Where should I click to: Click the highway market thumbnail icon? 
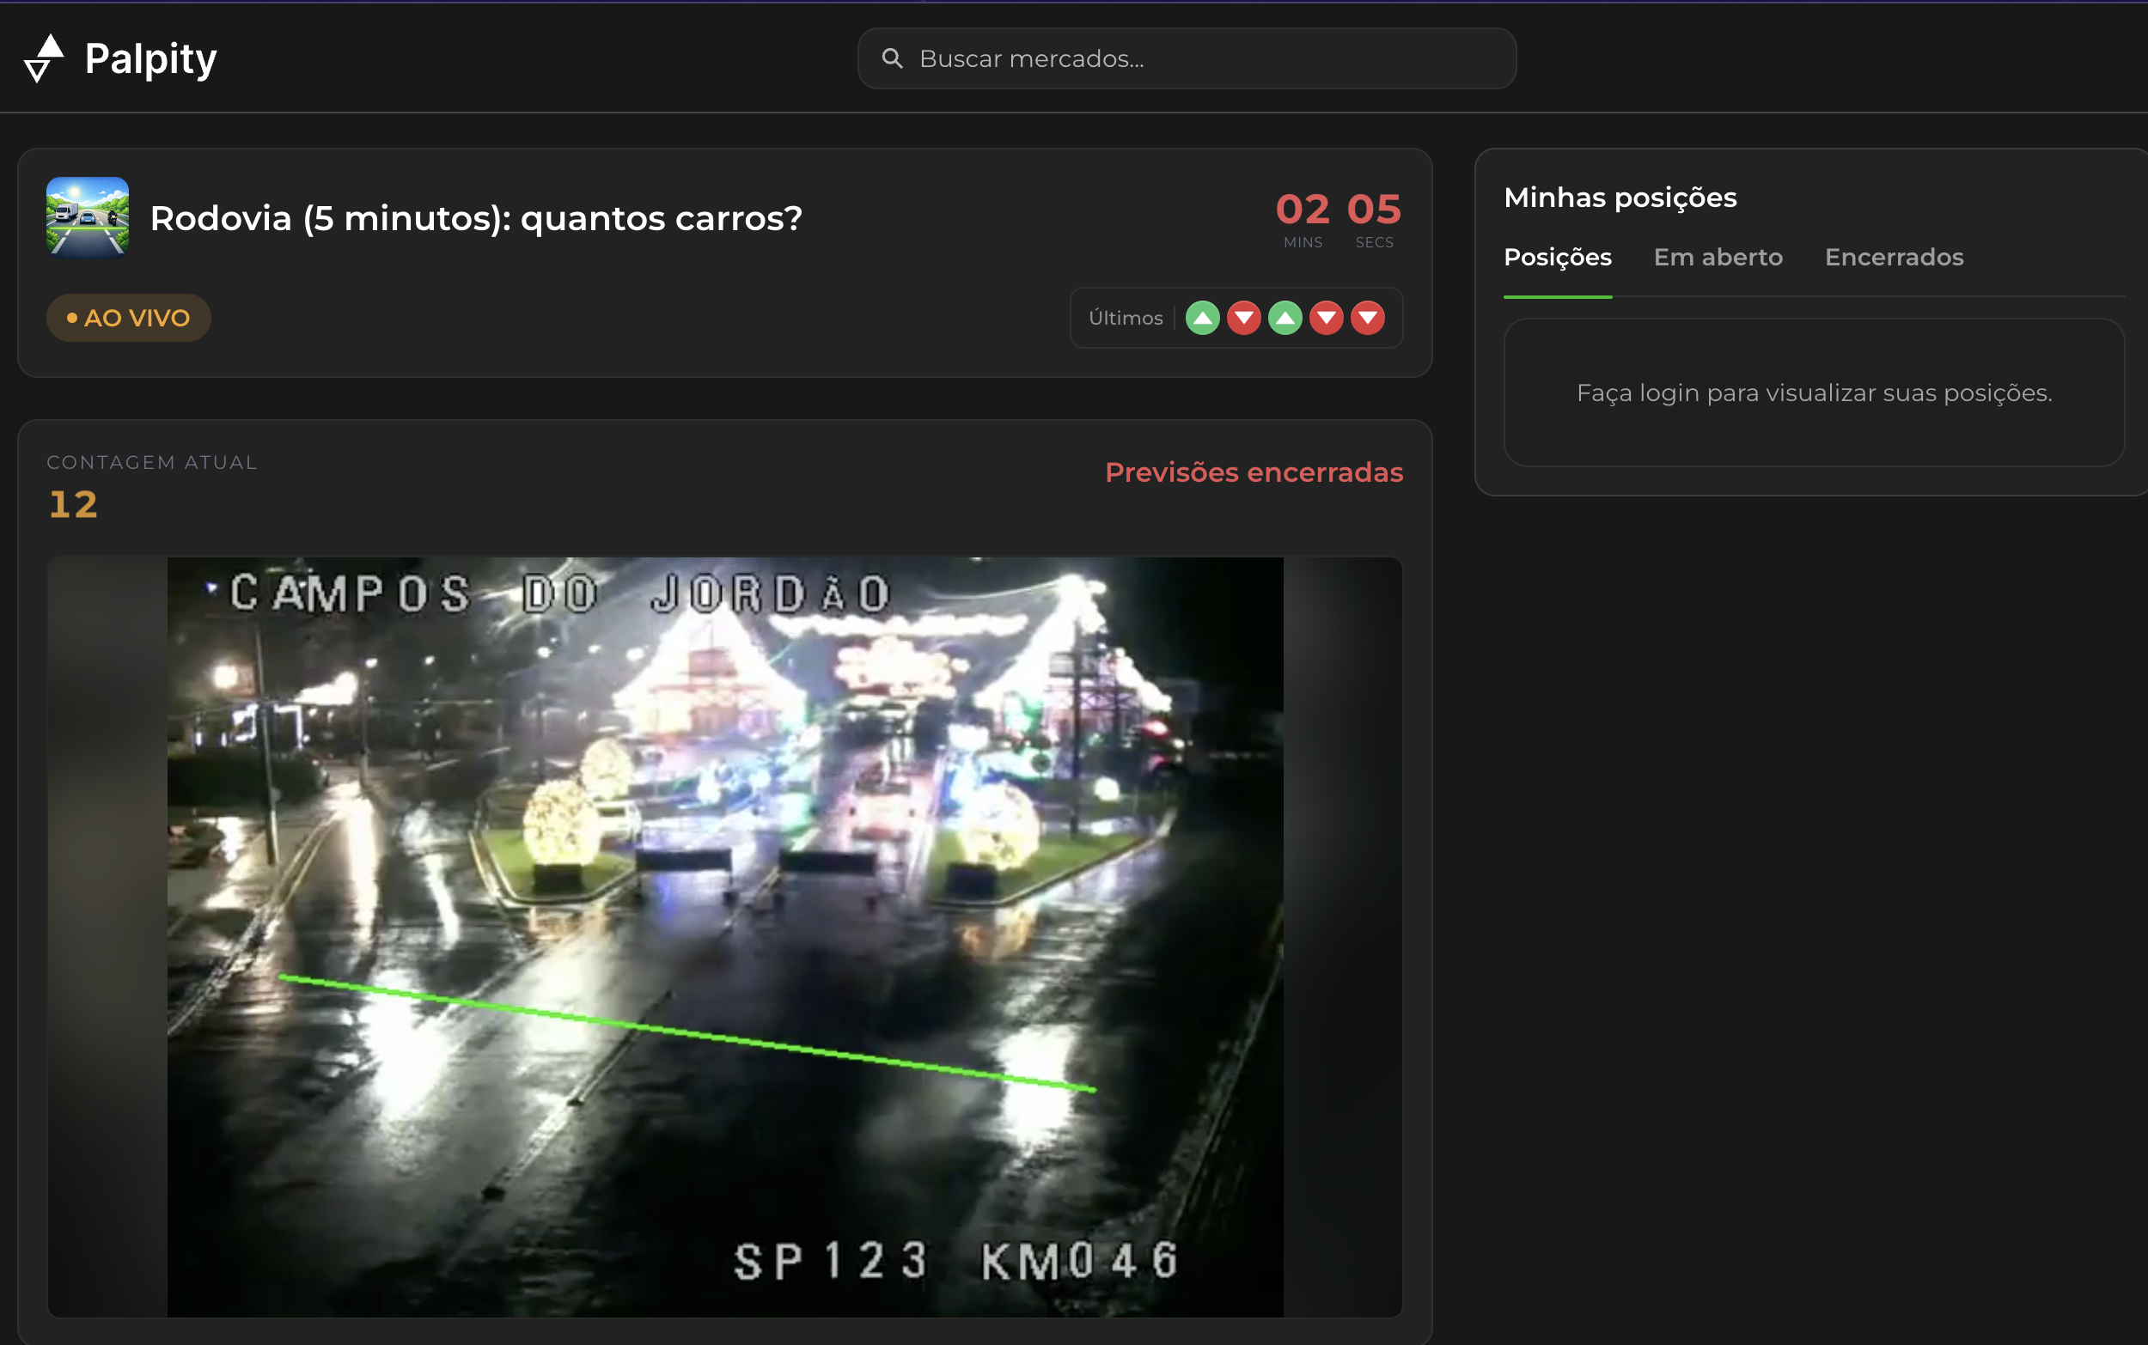pos(87,218)
